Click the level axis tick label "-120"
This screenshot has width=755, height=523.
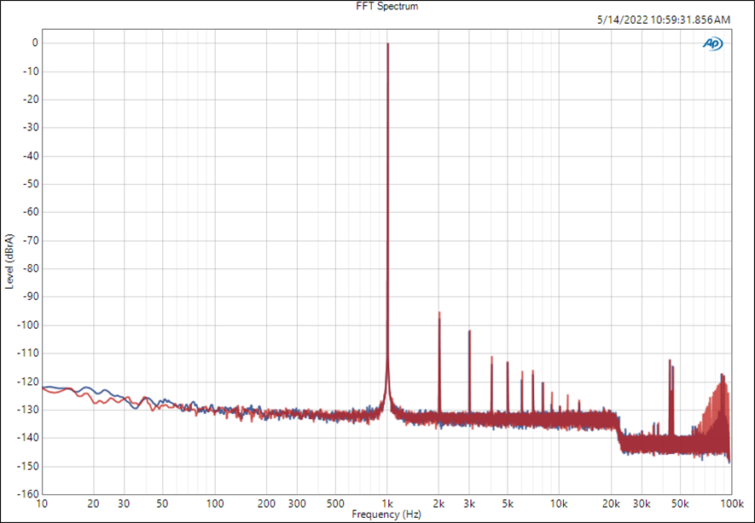29,382
